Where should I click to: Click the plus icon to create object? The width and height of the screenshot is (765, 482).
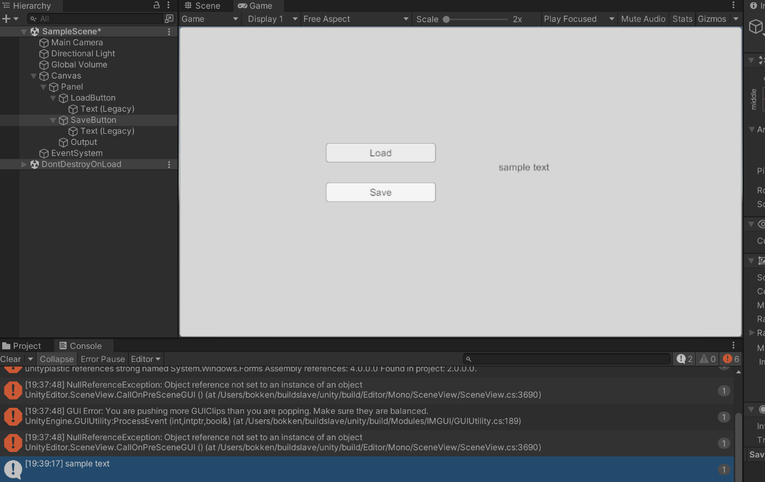coord(6,19)
